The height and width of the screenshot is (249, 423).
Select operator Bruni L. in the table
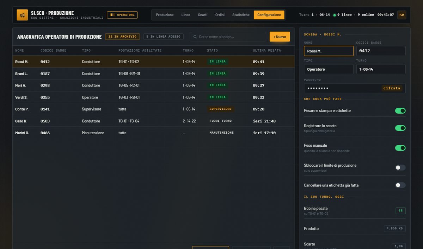pyautogui.click(x=154, y=74)
